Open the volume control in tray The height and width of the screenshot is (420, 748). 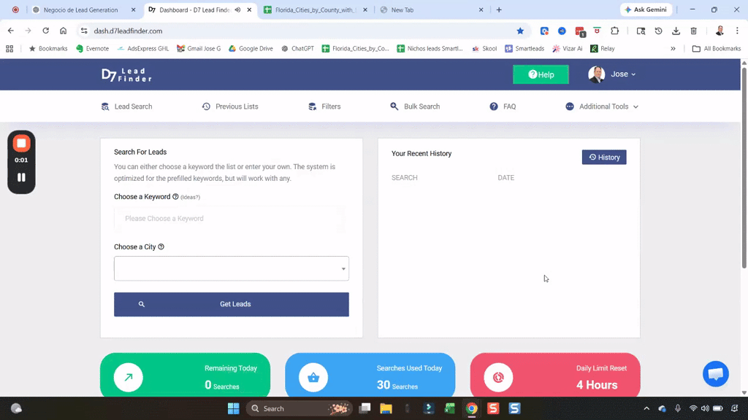tap(705, 408)
